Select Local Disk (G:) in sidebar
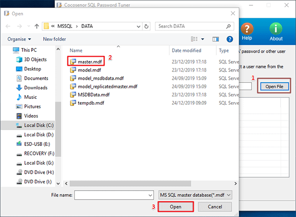 coord(35,163)
